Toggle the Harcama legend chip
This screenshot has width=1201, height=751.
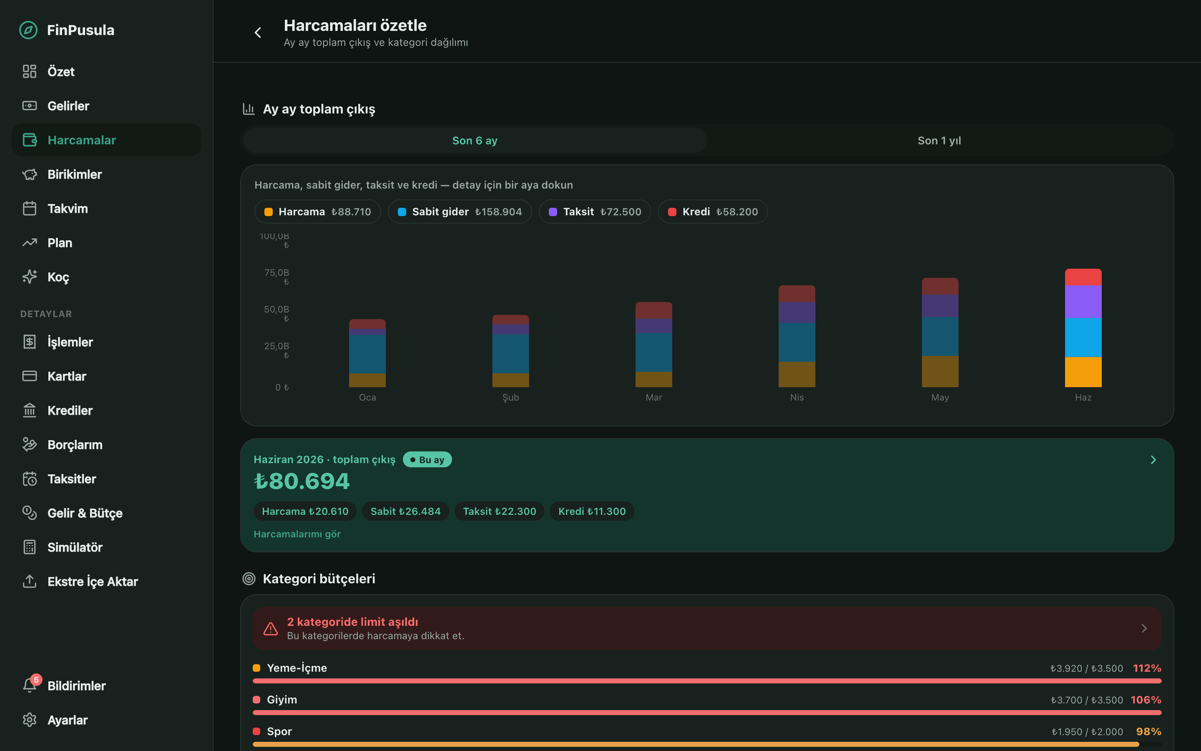[318, 212]
